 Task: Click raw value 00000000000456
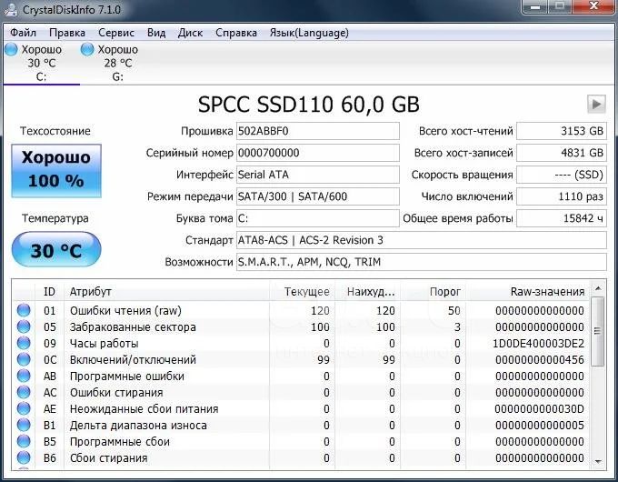click(540, 360)
